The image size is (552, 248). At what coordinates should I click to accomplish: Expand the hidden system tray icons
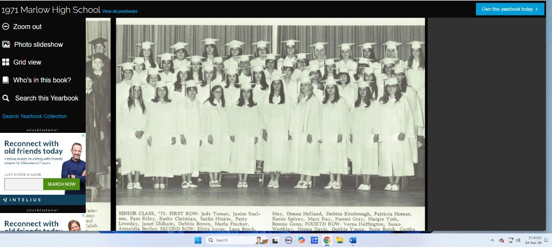click(x=492, y=240)
